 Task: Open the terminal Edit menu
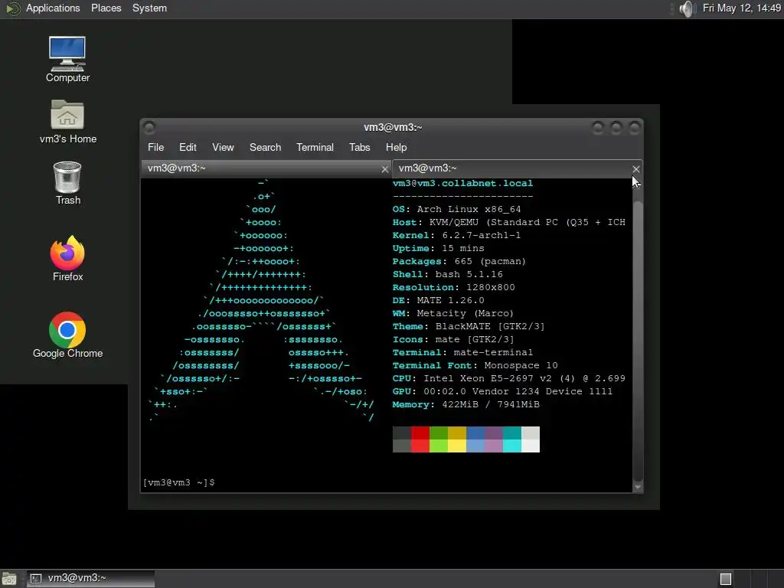coord(188,148)
